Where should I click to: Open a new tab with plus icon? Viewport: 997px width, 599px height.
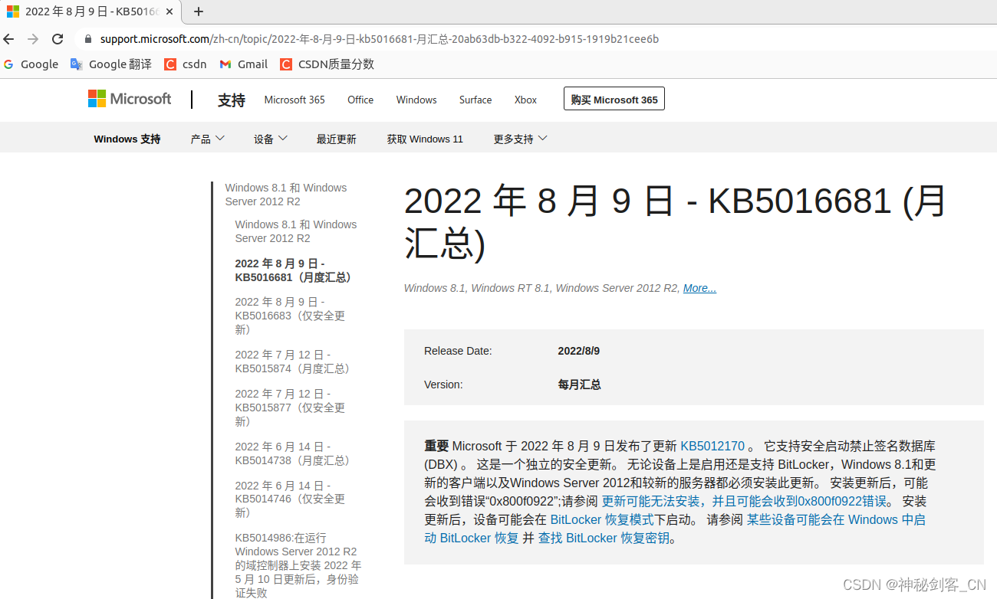199,11
